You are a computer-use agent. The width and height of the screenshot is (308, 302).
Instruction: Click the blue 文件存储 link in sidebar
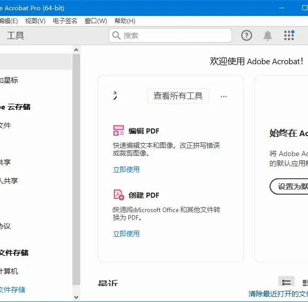coord(12,290)
